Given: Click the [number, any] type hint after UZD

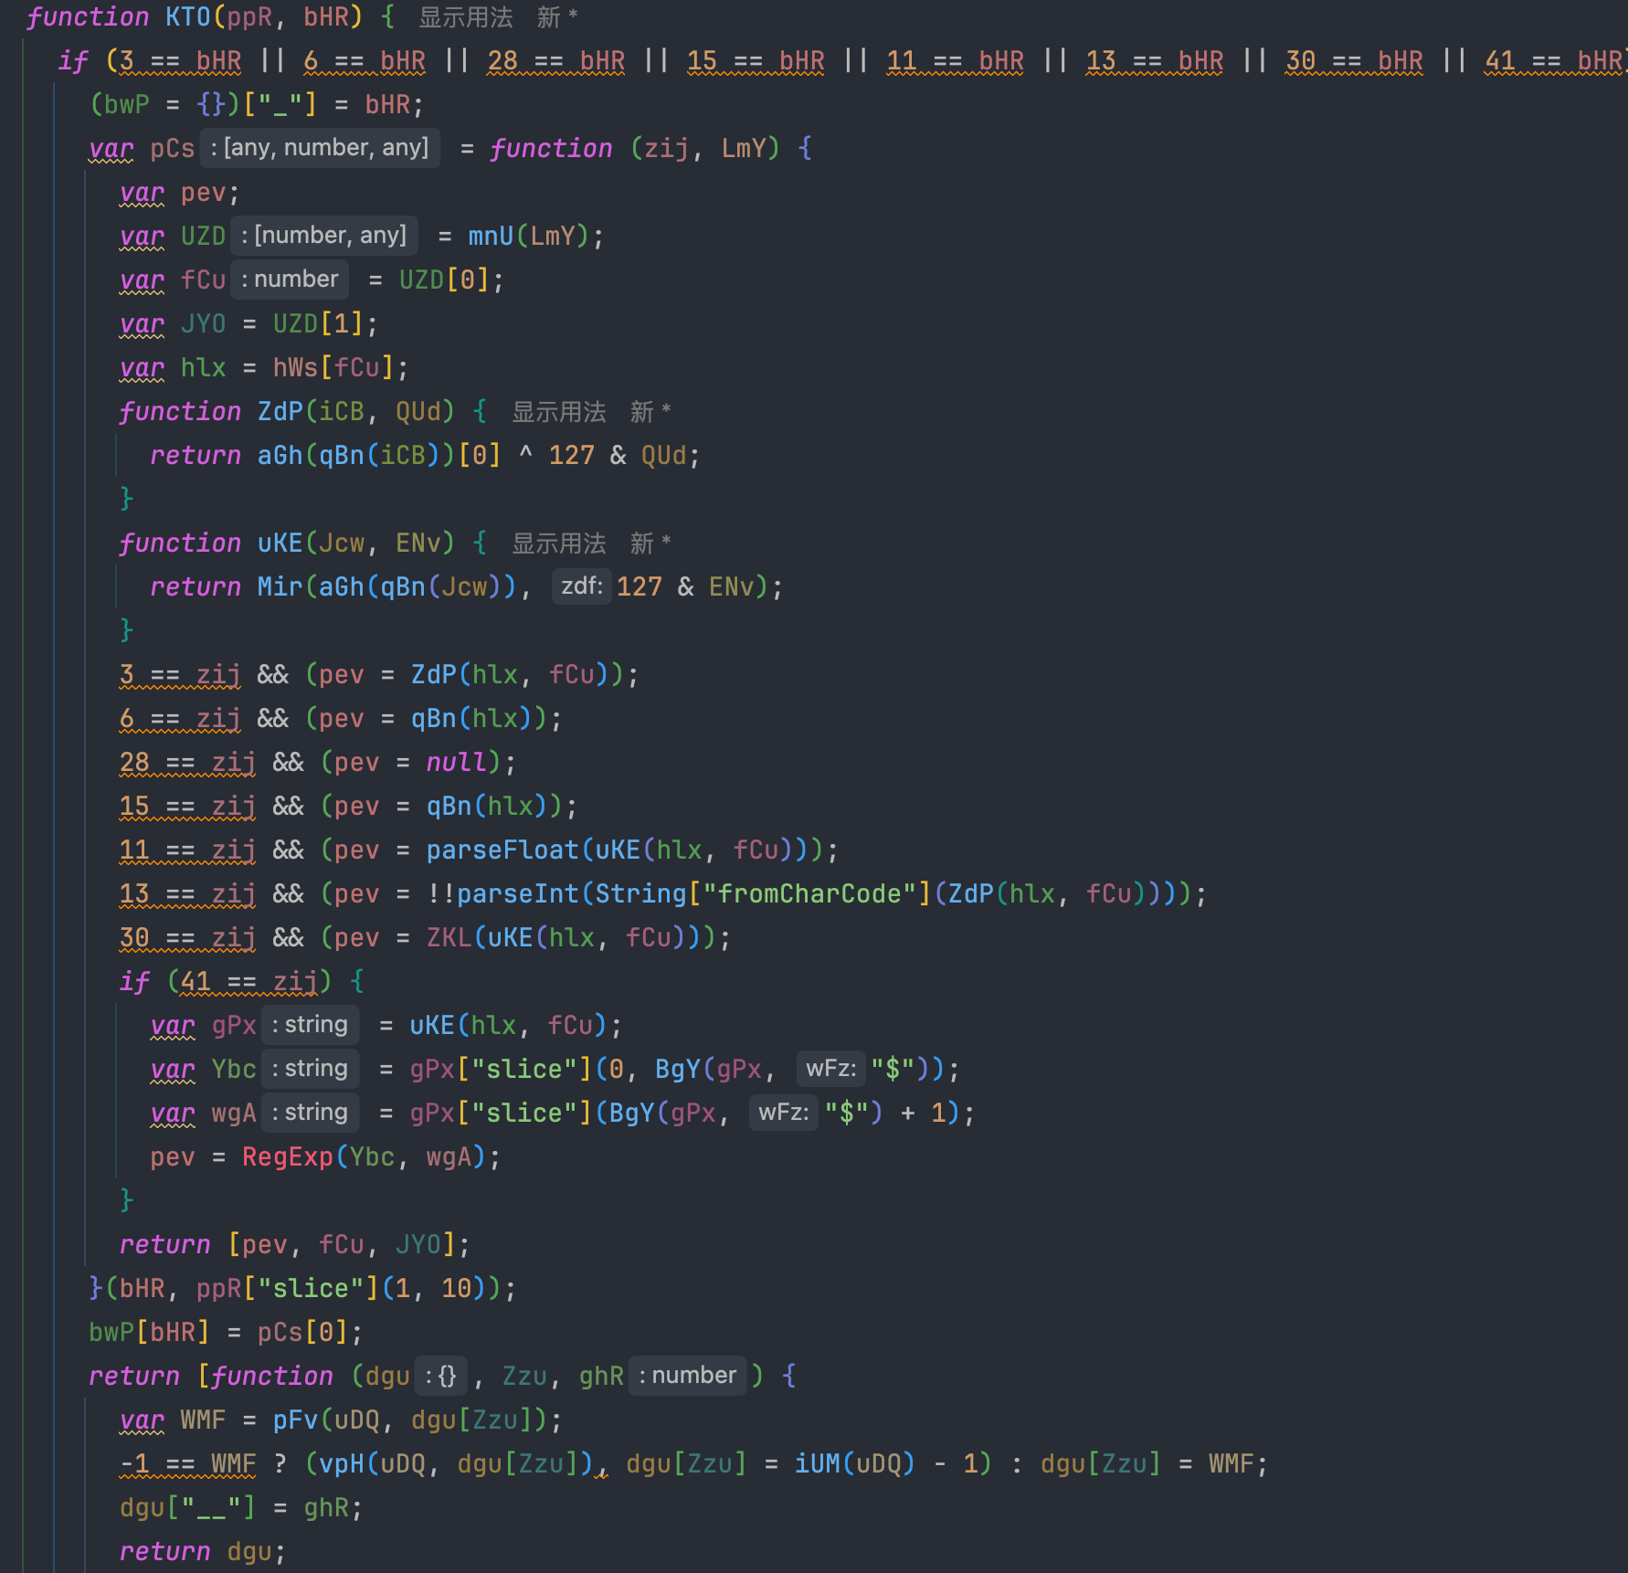Looking at the screenshot, I should coord(323,236).
